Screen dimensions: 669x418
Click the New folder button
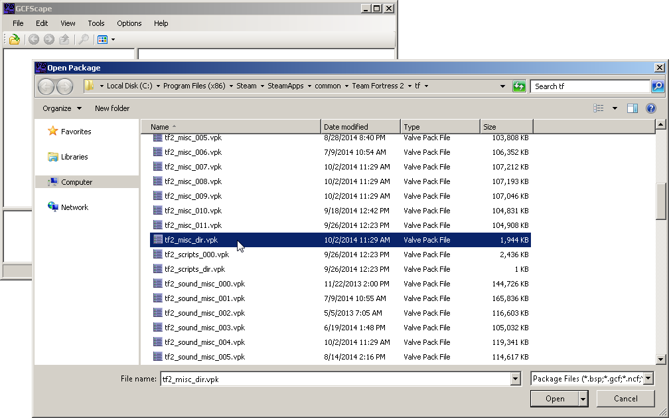tap(112, 108)
